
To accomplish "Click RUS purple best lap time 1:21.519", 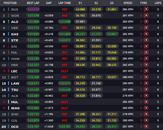I will point(33,9).
